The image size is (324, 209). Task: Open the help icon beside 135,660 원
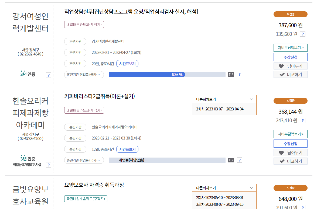302,34
